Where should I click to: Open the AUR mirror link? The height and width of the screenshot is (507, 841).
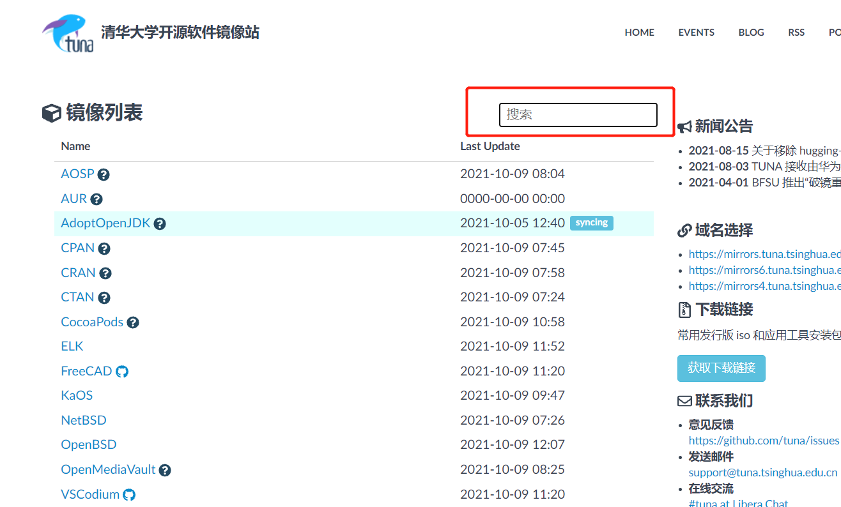73,199
